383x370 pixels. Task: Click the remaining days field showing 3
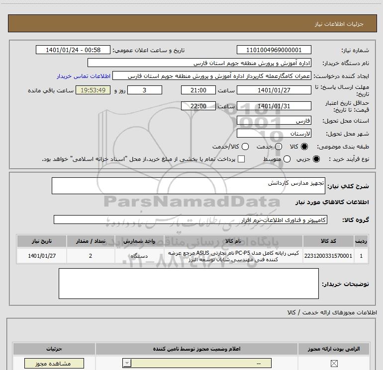pyautogui.click(x=145, y=90)
